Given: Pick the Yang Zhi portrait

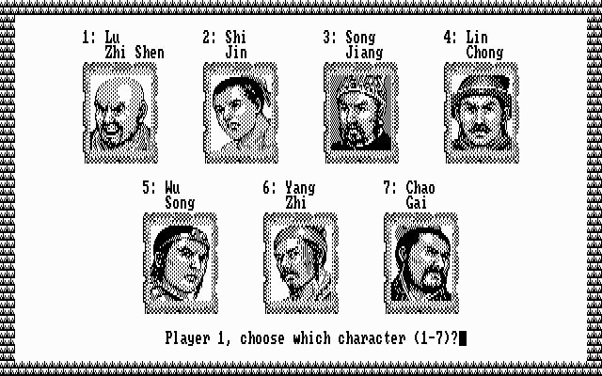Looking at the screenshot, I should pos(301,263).
